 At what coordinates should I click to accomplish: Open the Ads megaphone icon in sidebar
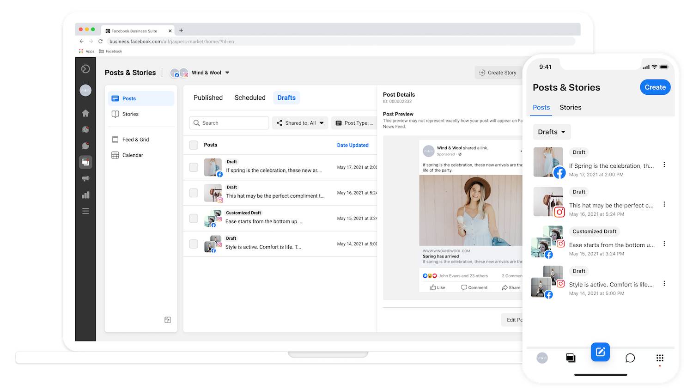tap(85, 178)
